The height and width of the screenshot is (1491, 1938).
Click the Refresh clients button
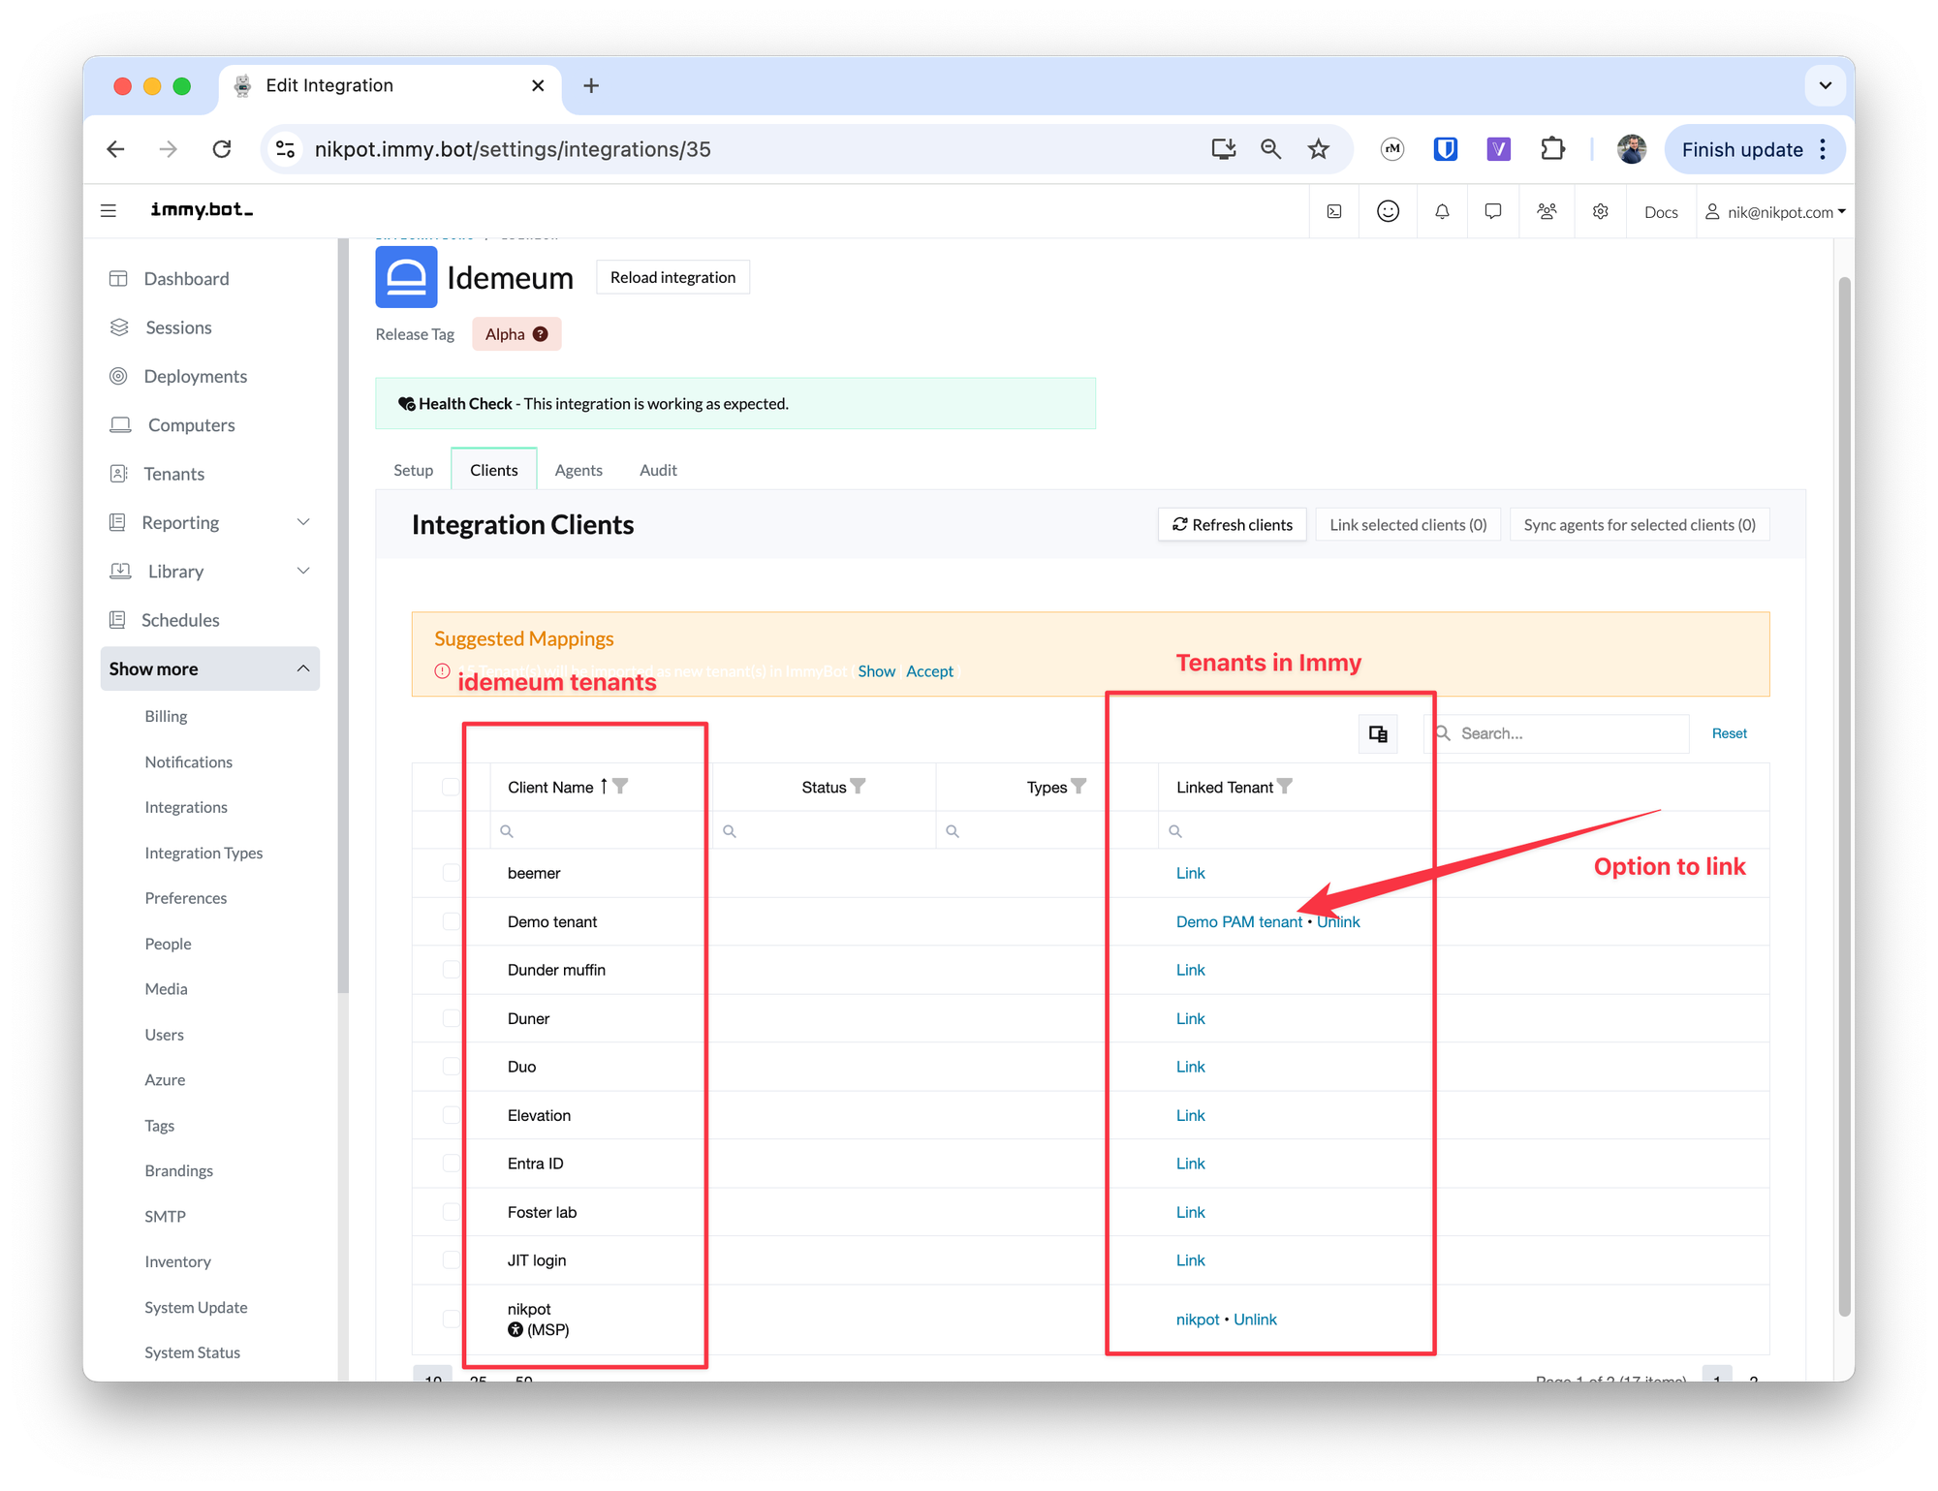[x=1233, y=524]
